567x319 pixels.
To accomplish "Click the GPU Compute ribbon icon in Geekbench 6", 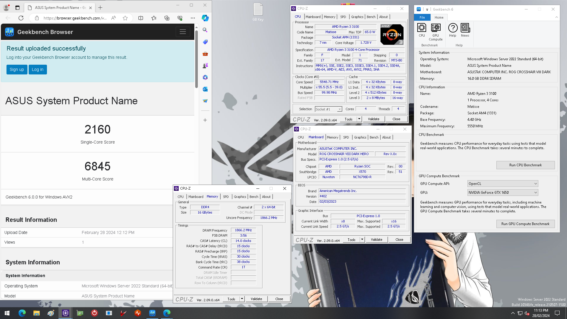I will coord(436,32).
